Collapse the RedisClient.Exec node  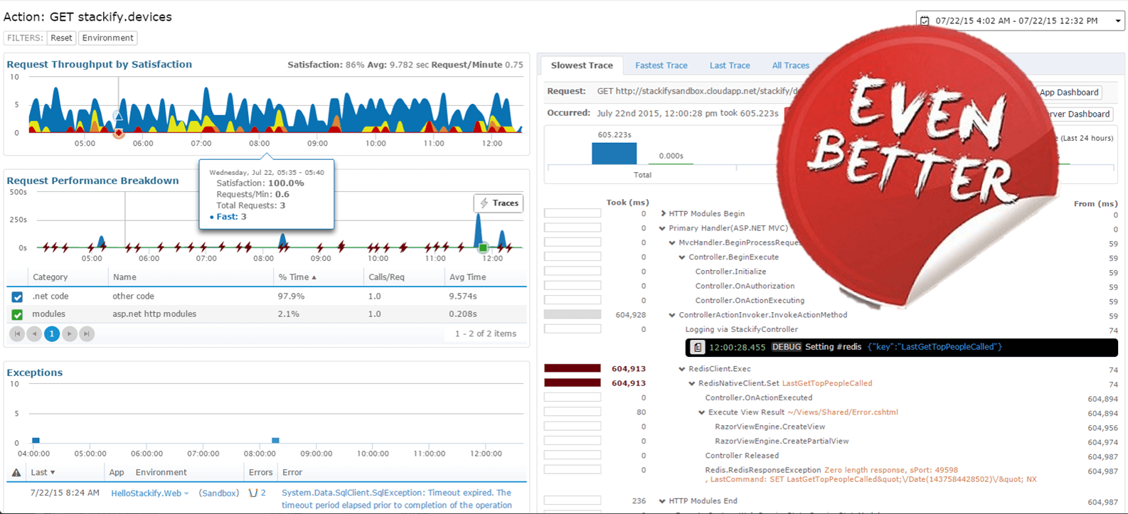click(x=683, y=369)
